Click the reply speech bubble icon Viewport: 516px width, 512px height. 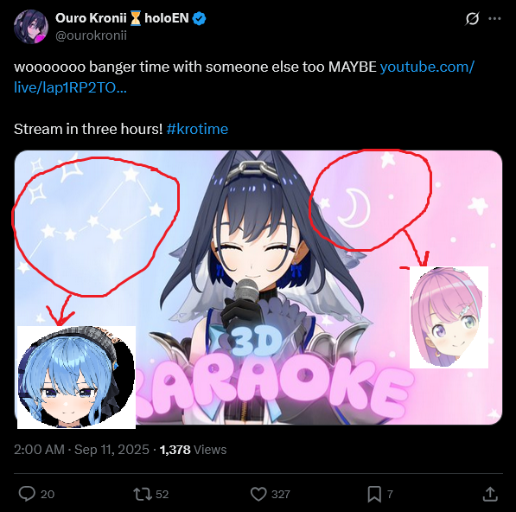coord(27,494)
